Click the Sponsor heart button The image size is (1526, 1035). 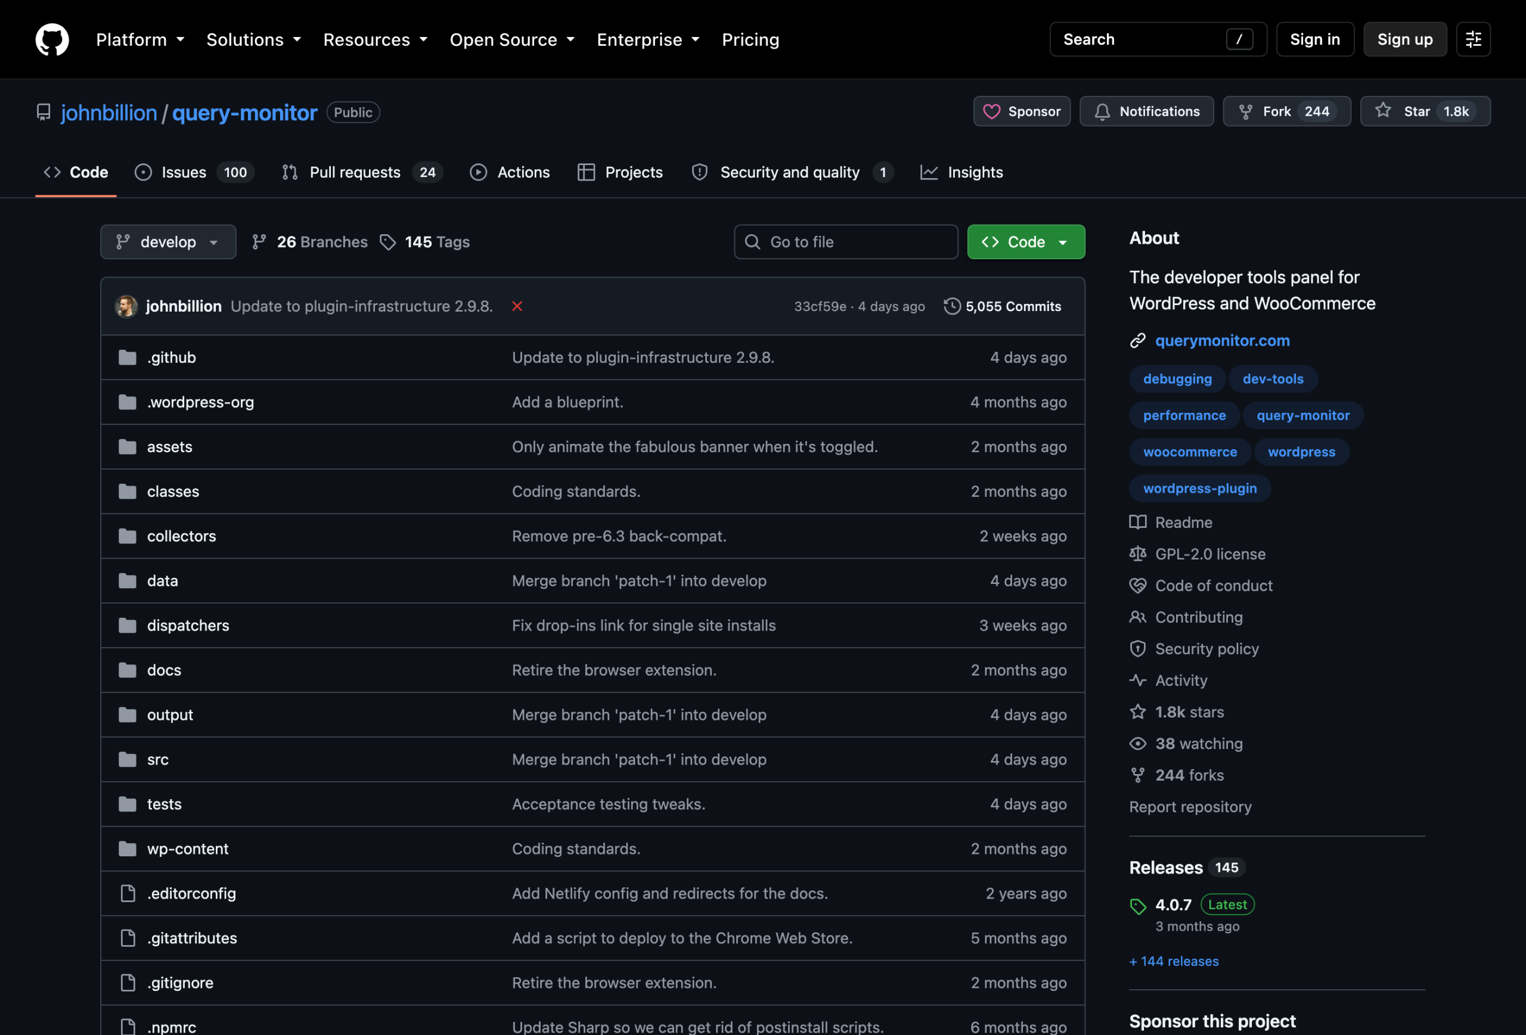(x=1022, y=111)
